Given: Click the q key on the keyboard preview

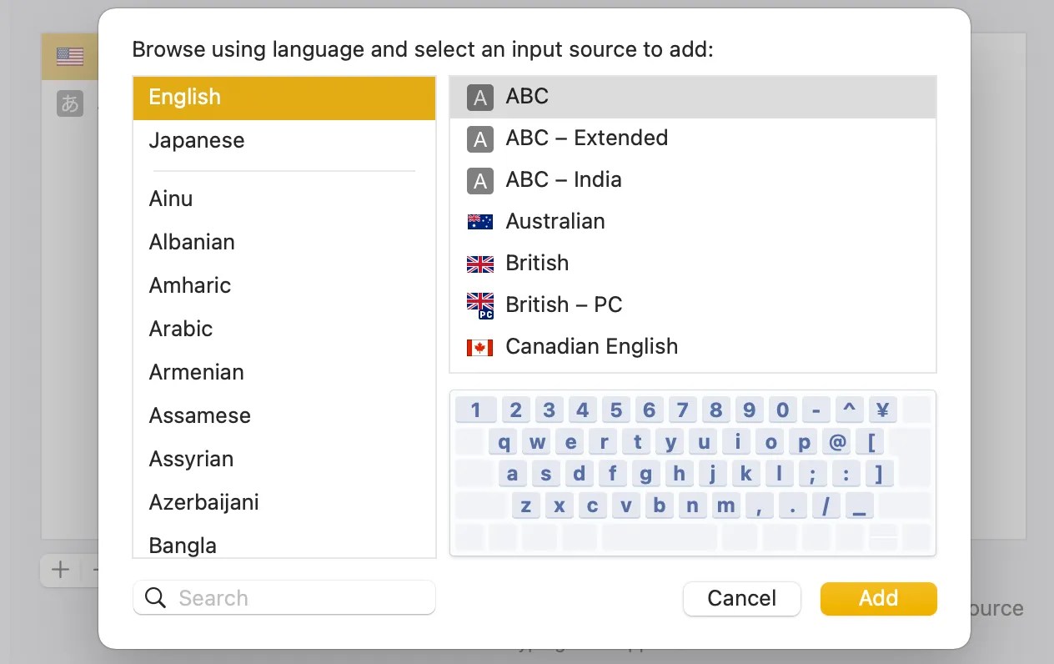Looking at the screenshot, I should [504, 442].
